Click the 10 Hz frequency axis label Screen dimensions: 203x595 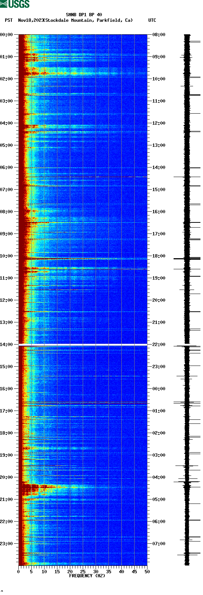click(x=44, y=571)
